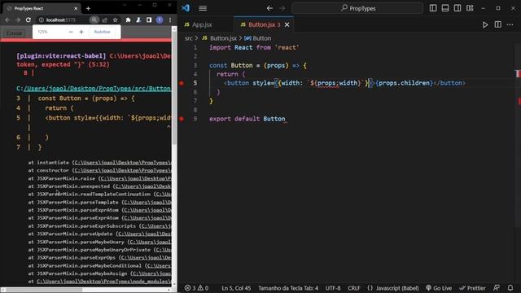Open Chrome three-dot menu
Screen dimensions: 521x293
170,20
